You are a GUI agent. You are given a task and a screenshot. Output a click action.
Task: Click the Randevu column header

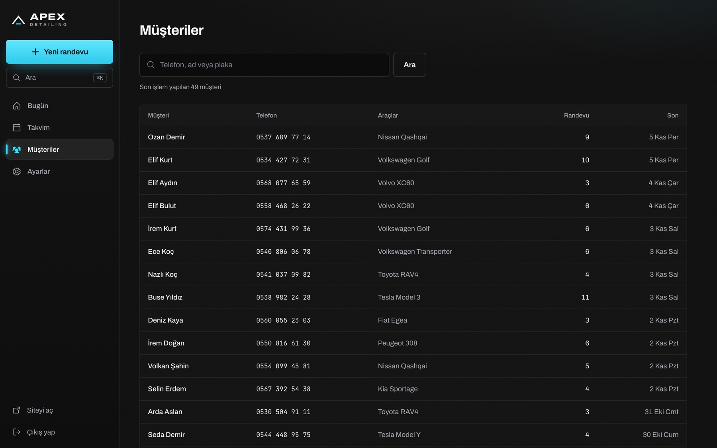coord(576,115)
